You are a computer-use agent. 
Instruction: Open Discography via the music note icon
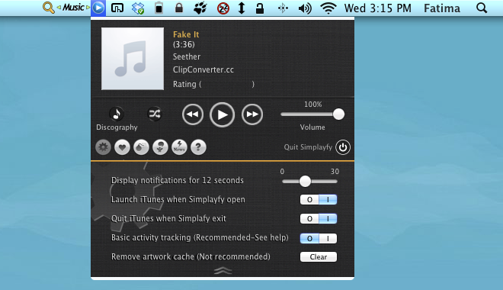point(117,114)
